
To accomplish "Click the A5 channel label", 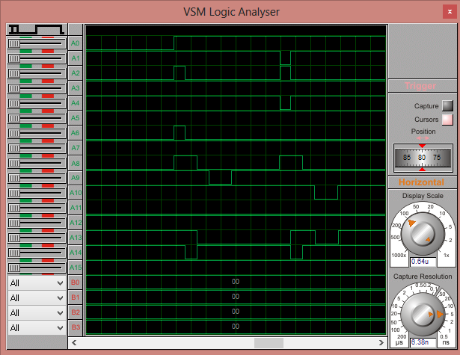I will pyautogui.click(x=76, y=118).
